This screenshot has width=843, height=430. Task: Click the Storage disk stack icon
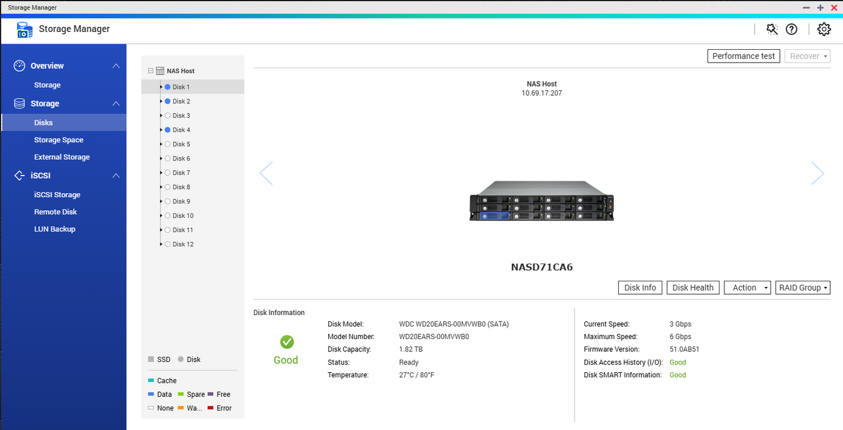pos(19,104)
